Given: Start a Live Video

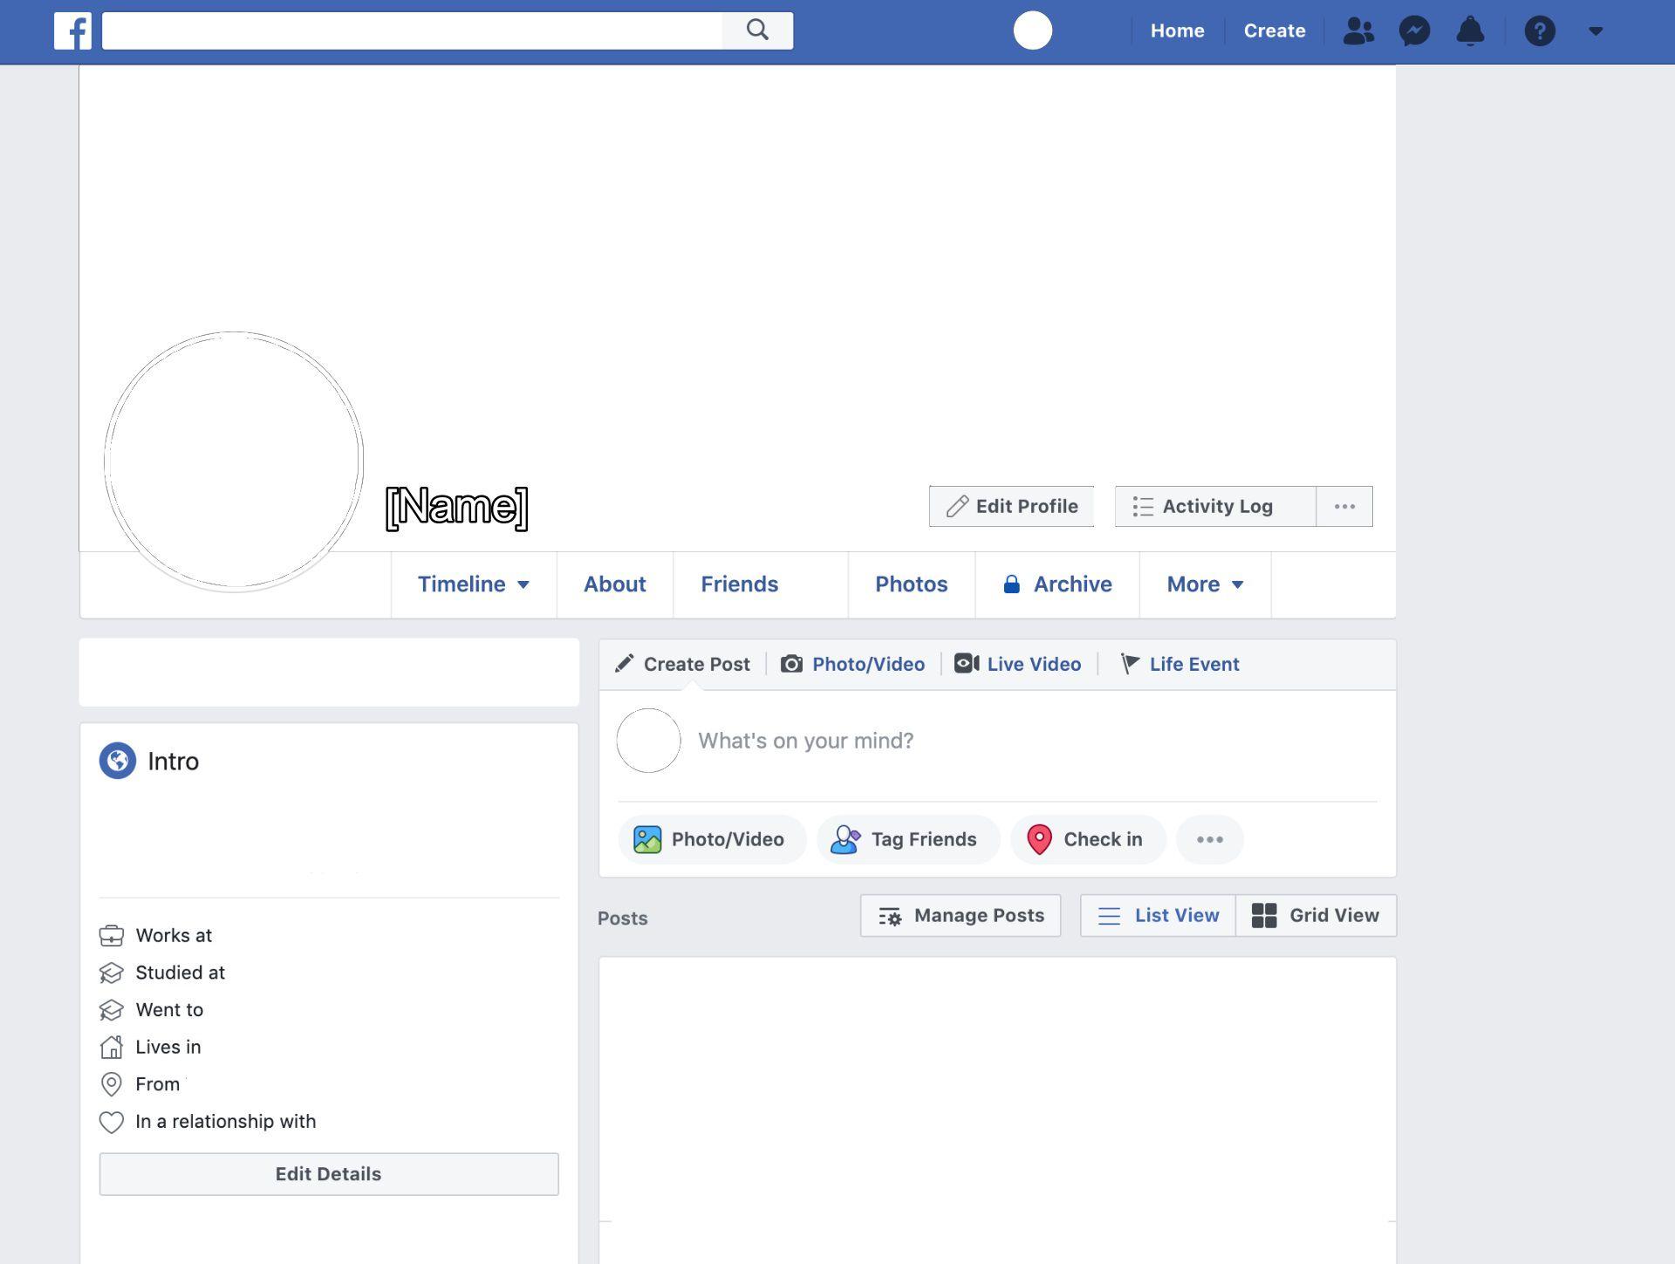Looking at the screenshot, I should click(1017, 664).
